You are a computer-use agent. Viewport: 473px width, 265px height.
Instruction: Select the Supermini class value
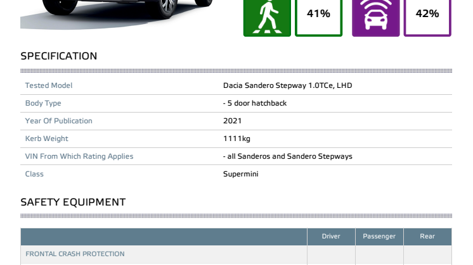coord(241,174)
